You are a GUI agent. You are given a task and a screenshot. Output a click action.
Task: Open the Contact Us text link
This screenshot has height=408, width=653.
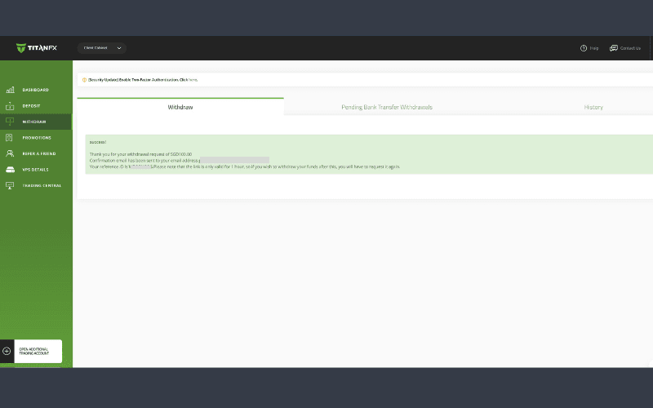630,48
